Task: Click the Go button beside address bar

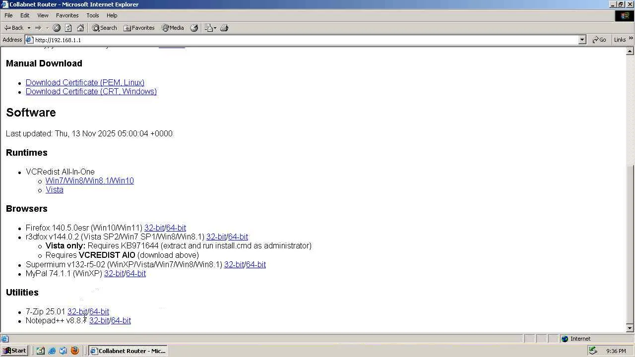Action: pyautogui.click(x=599, y=40)
